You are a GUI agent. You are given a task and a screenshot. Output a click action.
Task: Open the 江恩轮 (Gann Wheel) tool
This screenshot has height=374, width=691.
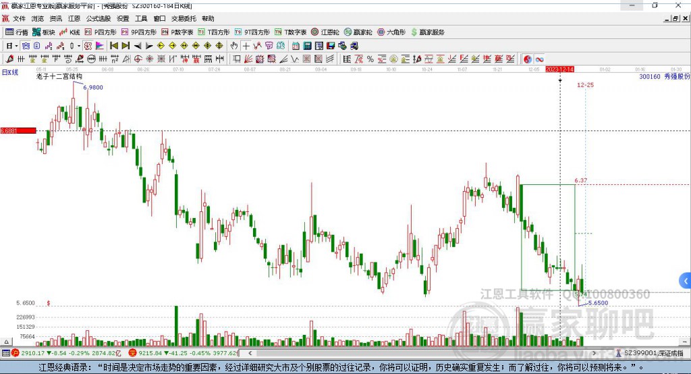pyautogui.click(x=325, y=32)
